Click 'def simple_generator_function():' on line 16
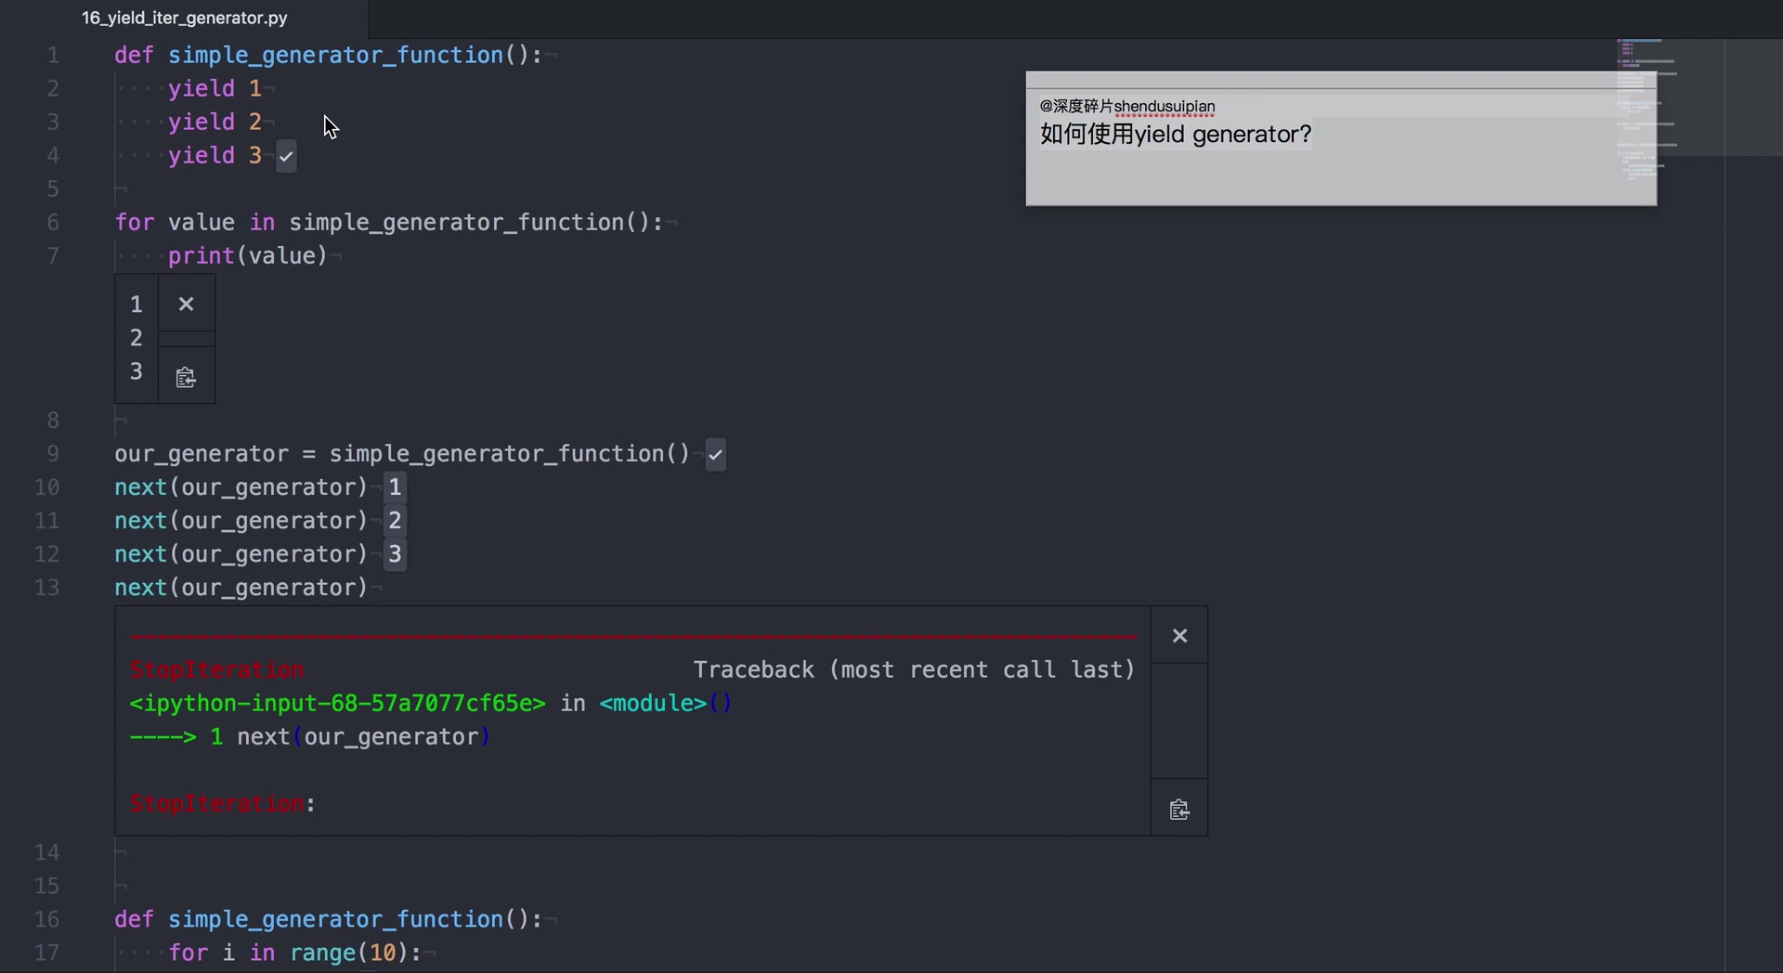This screenshot has width=1783, height=973. [x=328, y=919]
